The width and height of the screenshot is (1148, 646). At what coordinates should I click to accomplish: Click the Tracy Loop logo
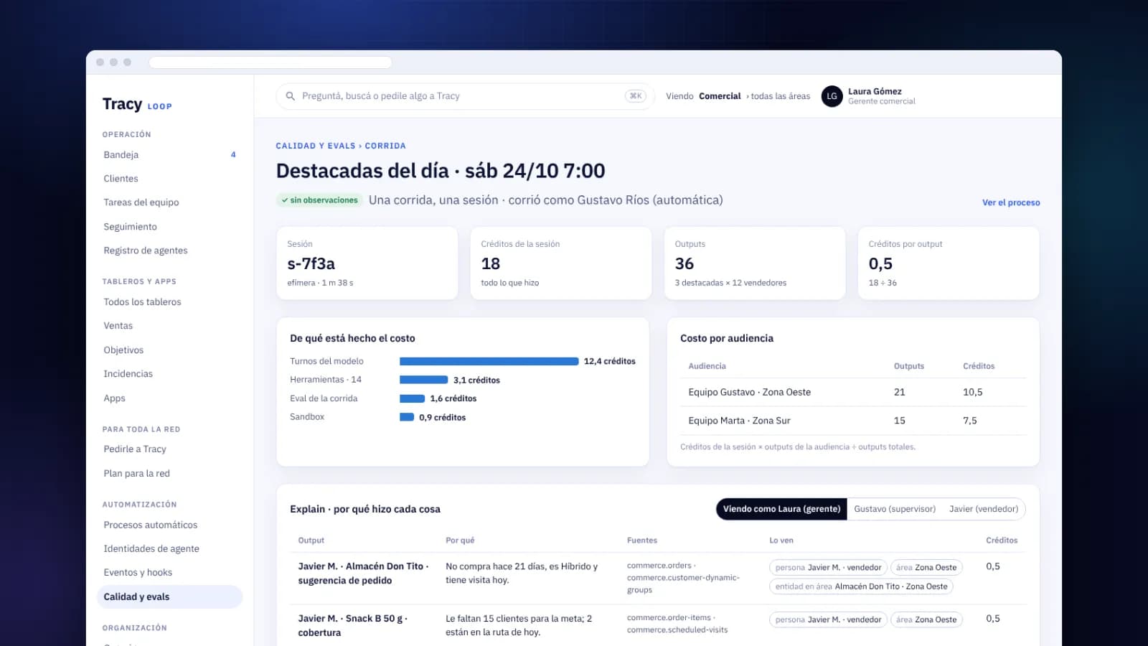point(137,105)
